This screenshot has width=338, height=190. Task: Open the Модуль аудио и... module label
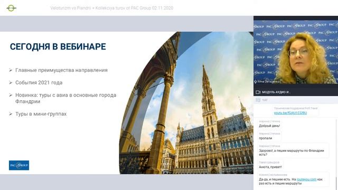coord(276,92)
